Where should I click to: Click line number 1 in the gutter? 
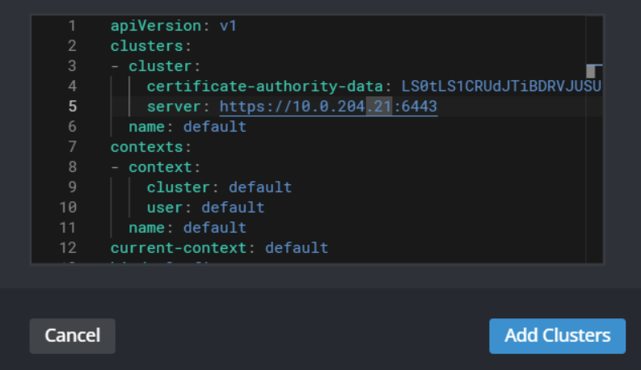(72, 26)
